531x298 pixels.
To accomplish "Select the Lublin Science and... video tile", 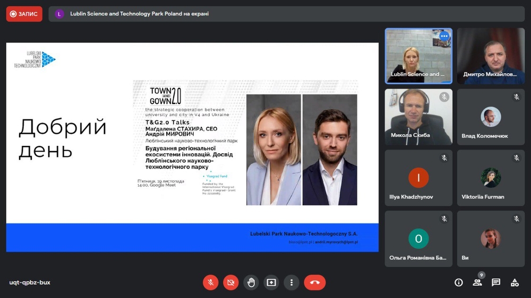I will point(418,56).
